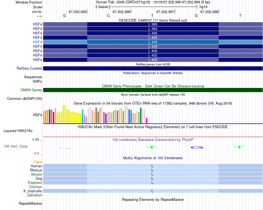Click 'Repeating Elements by RepeatMasker' title

[153, 199]
